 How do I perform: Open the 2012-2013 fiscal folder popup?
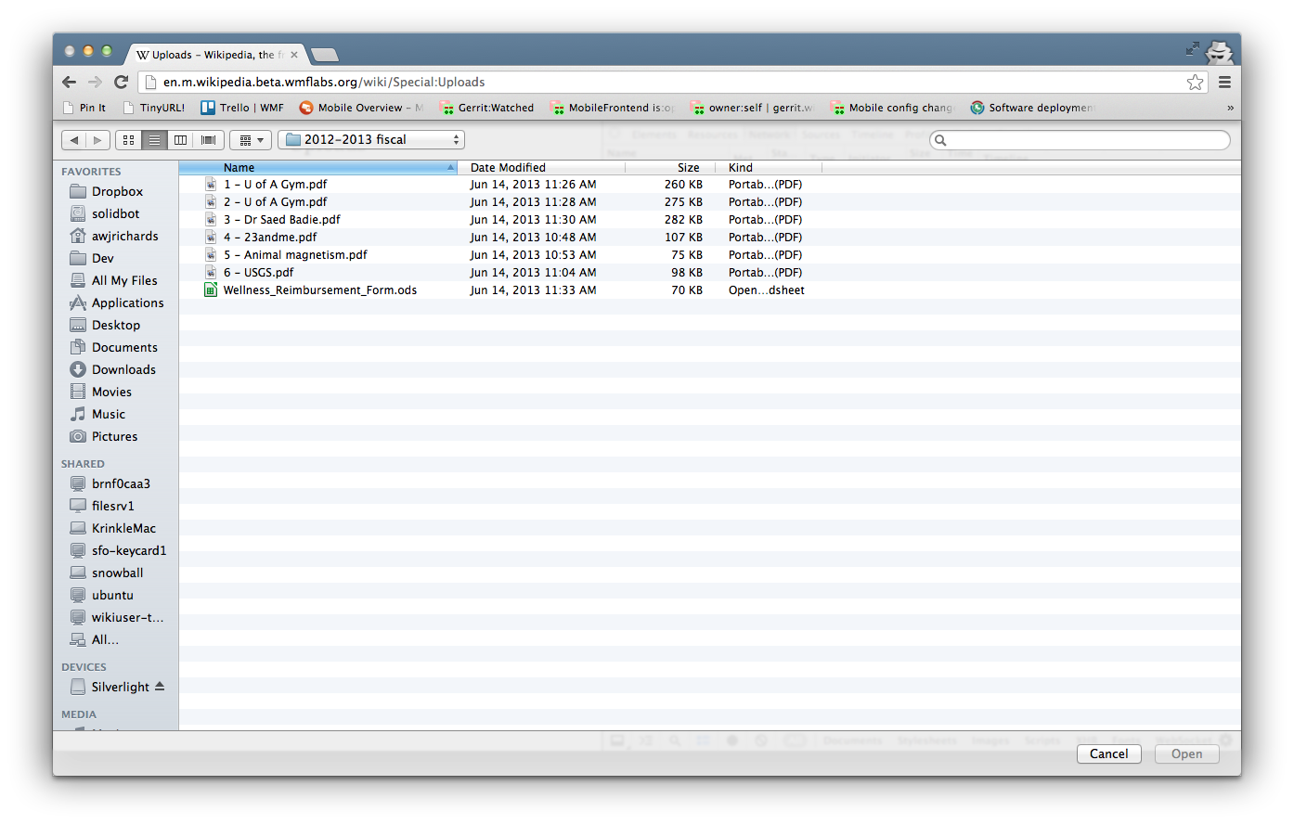tap(371, 140)
